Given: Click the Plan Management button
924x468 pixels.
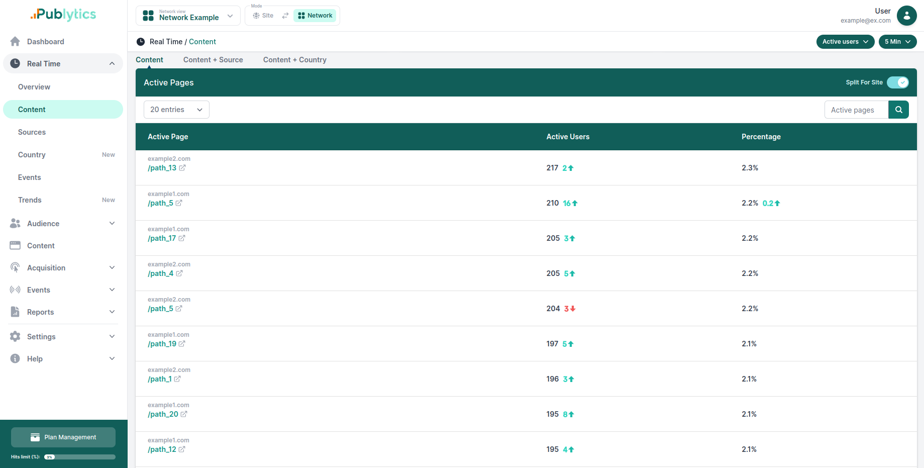Looking at the screenshot, I should [x=63, y=437].
